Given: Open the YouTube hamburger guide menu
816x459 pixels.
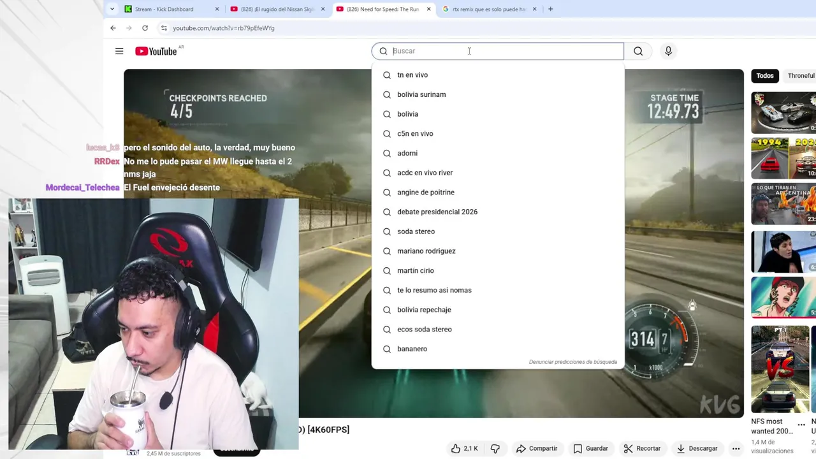Looking at the screenshot, I should click(119, 51).
